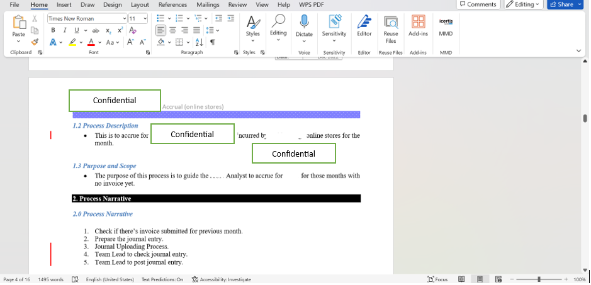Open the Comments pane button
Viewport: 591px width, 285px height.
click(478, 4)
